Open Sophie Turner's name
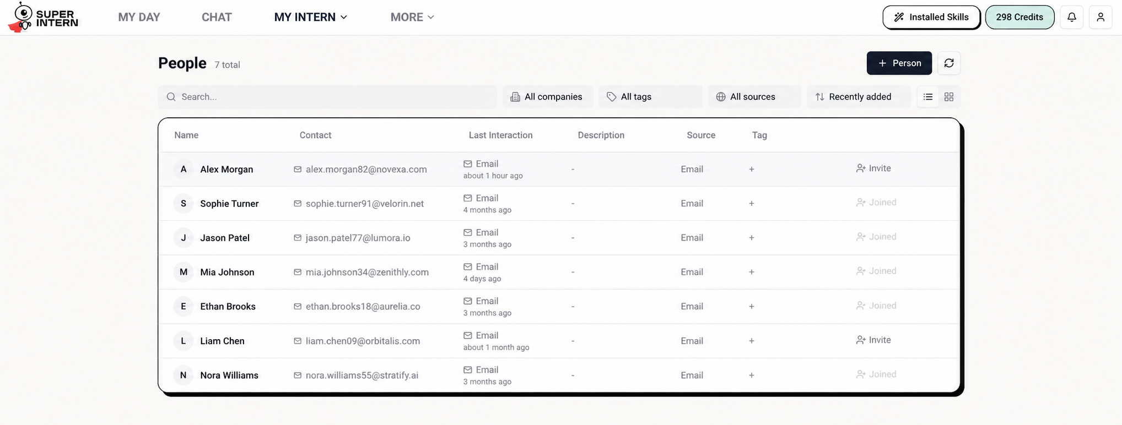 (229, 204)
